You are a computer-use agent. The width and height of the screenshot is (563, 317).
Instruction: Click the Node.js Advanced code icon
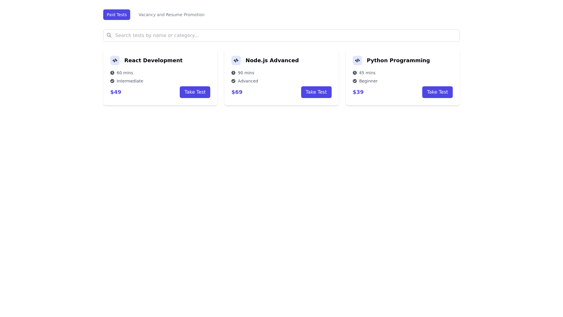click(x=236, y=60)
